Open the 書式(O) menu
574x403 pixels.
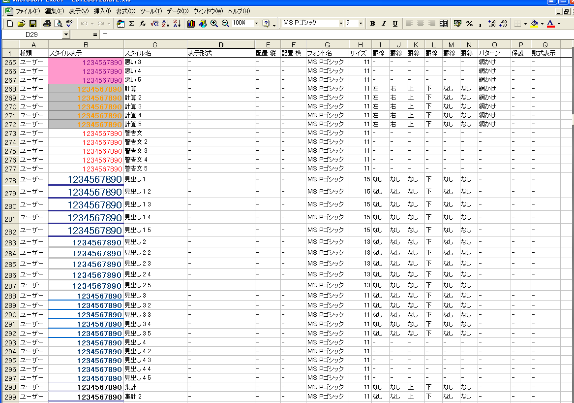click(x=125, y=11)
